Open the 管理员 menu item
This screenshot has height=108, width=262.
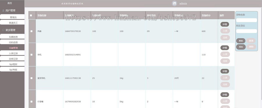coord(12,17)
